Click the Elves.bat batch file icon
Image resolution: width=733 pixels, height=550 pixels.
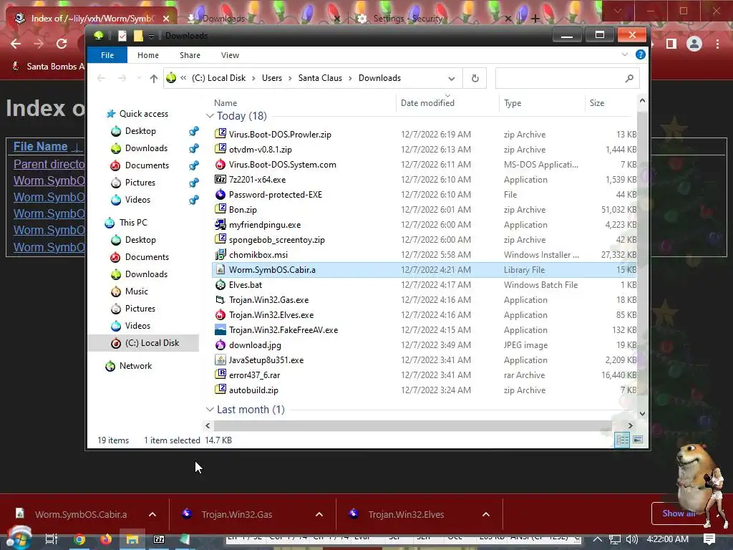coord(220,284)
